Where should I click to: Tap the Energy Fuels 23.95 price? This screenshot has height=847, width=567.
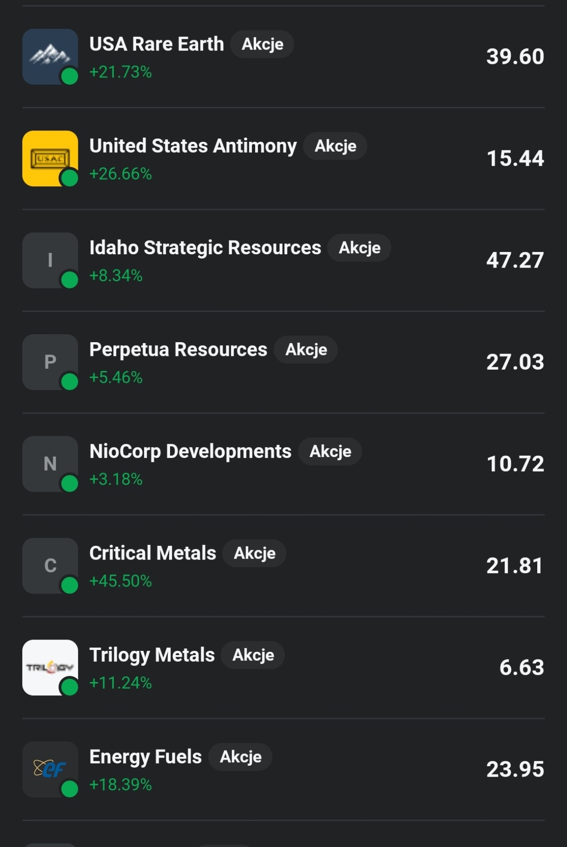point(515,769)
